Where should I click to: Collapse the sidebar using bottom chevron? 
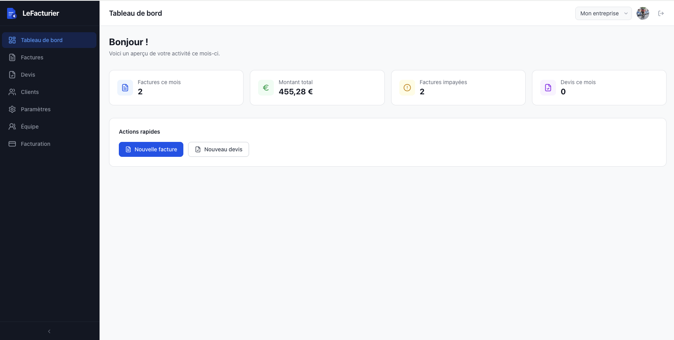click(49, 331)
